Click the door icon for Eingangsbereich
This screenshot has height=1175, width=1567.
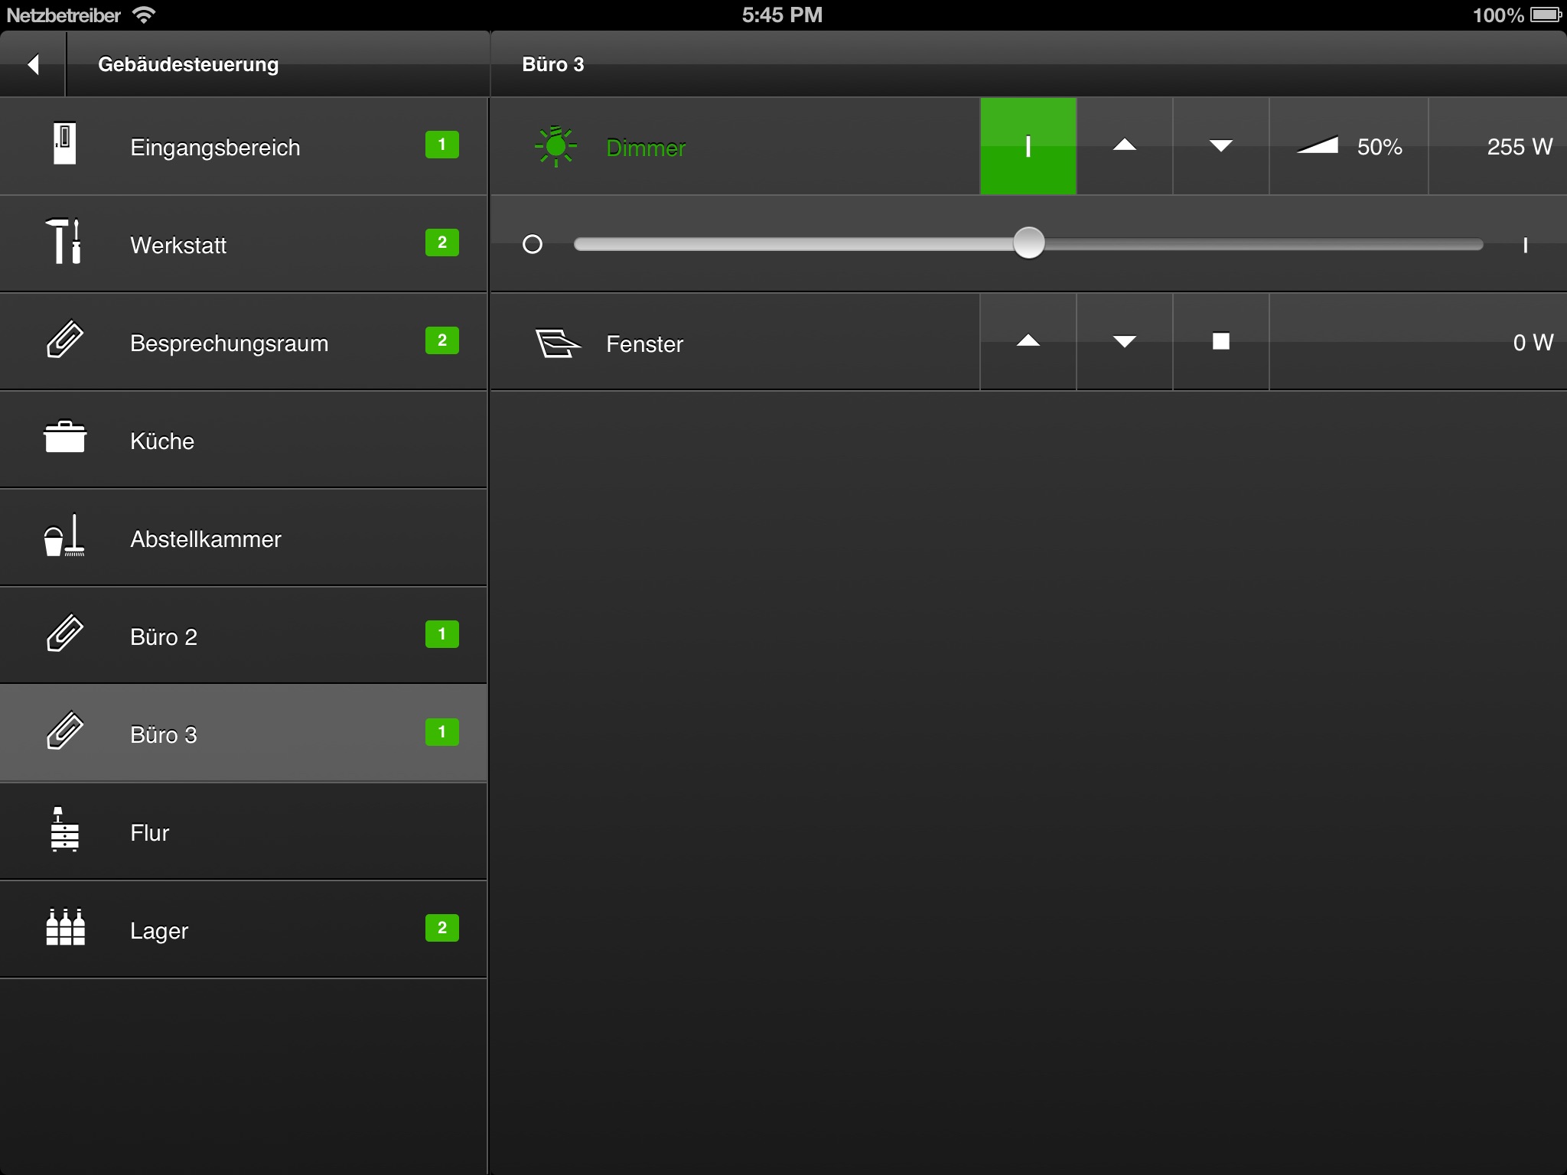tap(65, 144)
